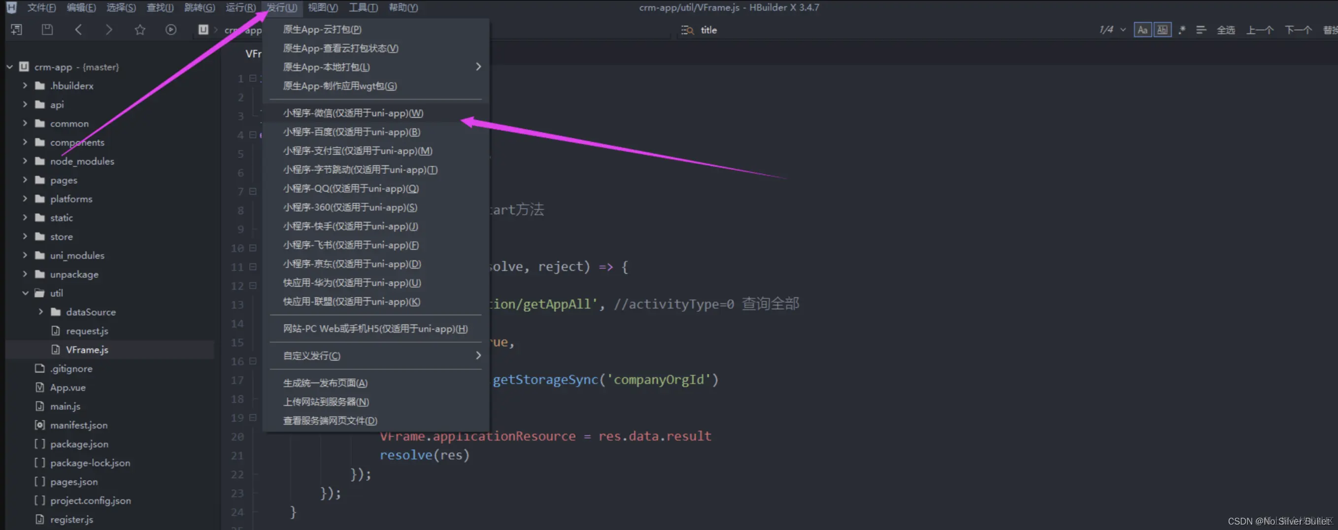Select the manifest.json file in the tree
This screenshot has width=1338, height=530.
coord(79,425)
